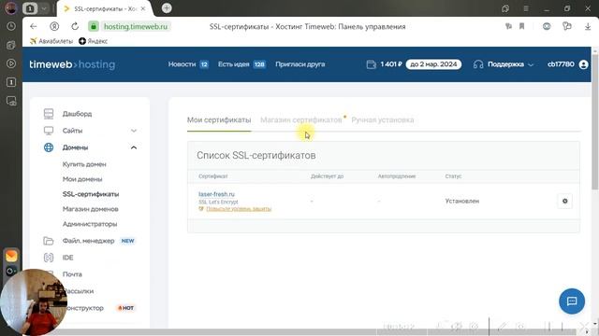The image size is (599, 336).
Task: Click the hosting.timeweb.ru address field
Action: [136, 26]
